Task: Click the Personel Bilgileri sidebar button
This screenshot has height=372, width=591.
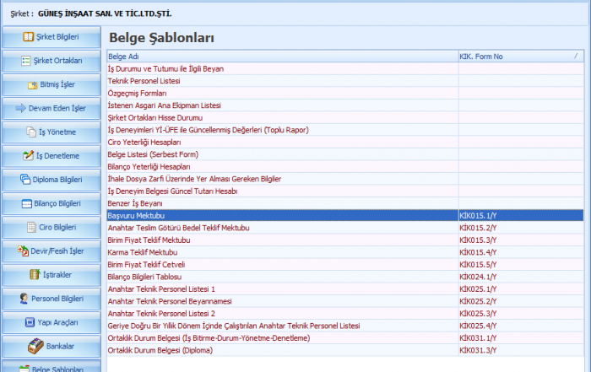Action: click(51, 299)
